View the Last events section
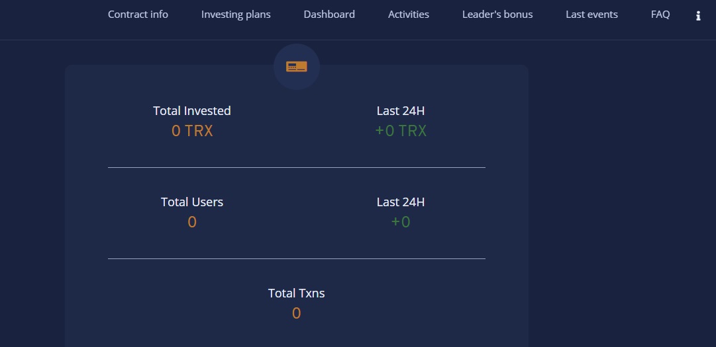 point(591,15)
